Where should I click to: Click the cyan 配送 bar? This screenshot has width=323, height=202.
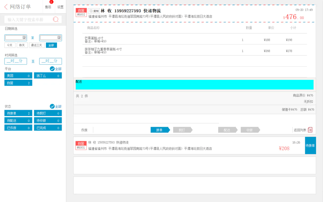pos(195,85)
